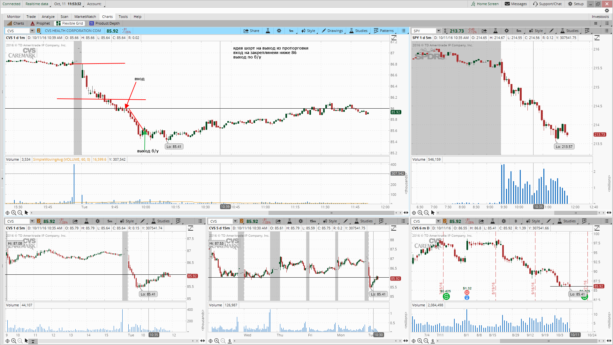Toggle the price scale icon in main CVS chart
The height and width of the screenshot is (345, 613).
[394, 38]
